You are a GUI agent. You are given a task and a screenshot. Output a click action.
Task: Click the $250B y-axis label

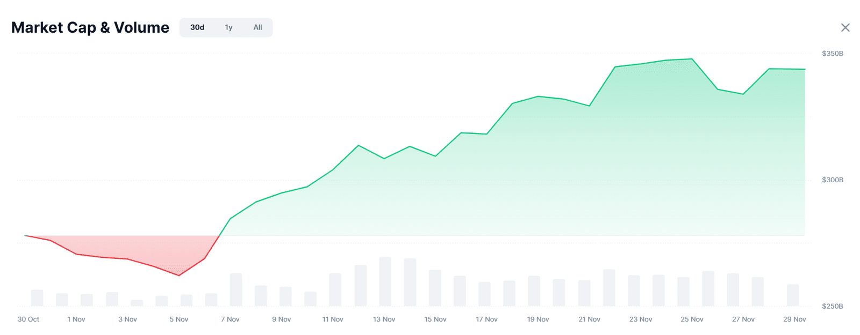[832, 307]
